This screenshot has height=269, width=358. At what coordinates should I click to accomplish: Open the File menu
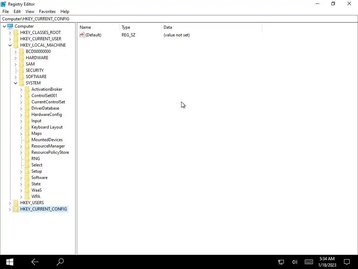click(6, 12)
